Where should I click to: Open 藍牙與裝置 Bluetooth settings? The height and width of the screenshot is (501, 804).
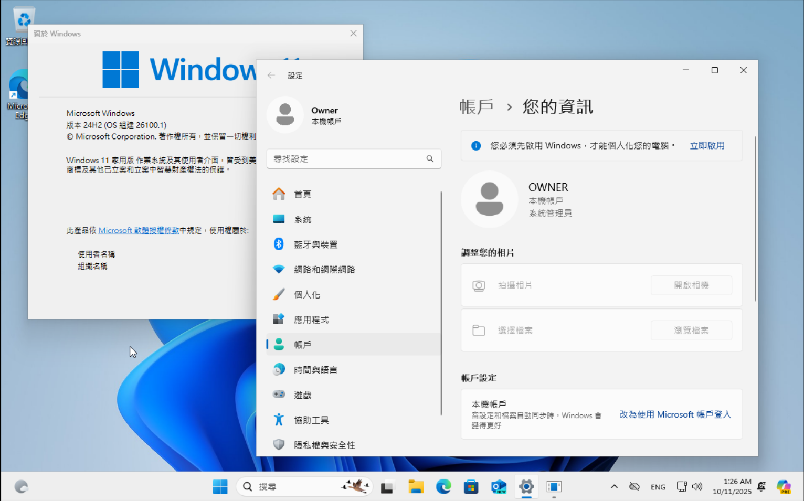(x=315, y=244)
